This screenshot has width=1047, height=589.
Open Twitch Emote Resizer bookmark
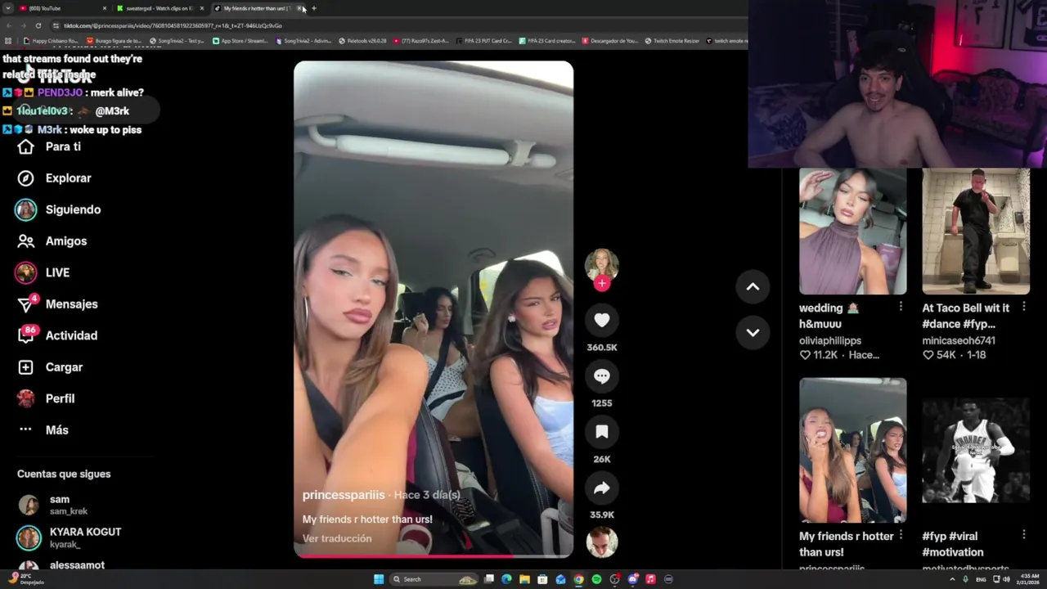[672, 40]
